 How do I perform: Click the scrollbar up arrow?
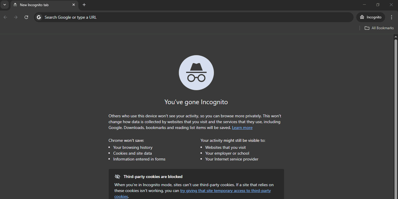[x=396, y=37]
